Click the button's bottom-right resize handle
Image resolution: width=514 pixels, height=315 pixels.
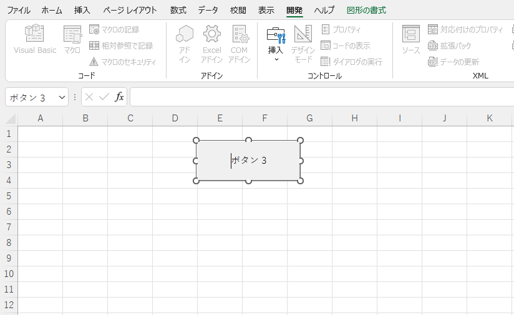click(x=300, y=181)
